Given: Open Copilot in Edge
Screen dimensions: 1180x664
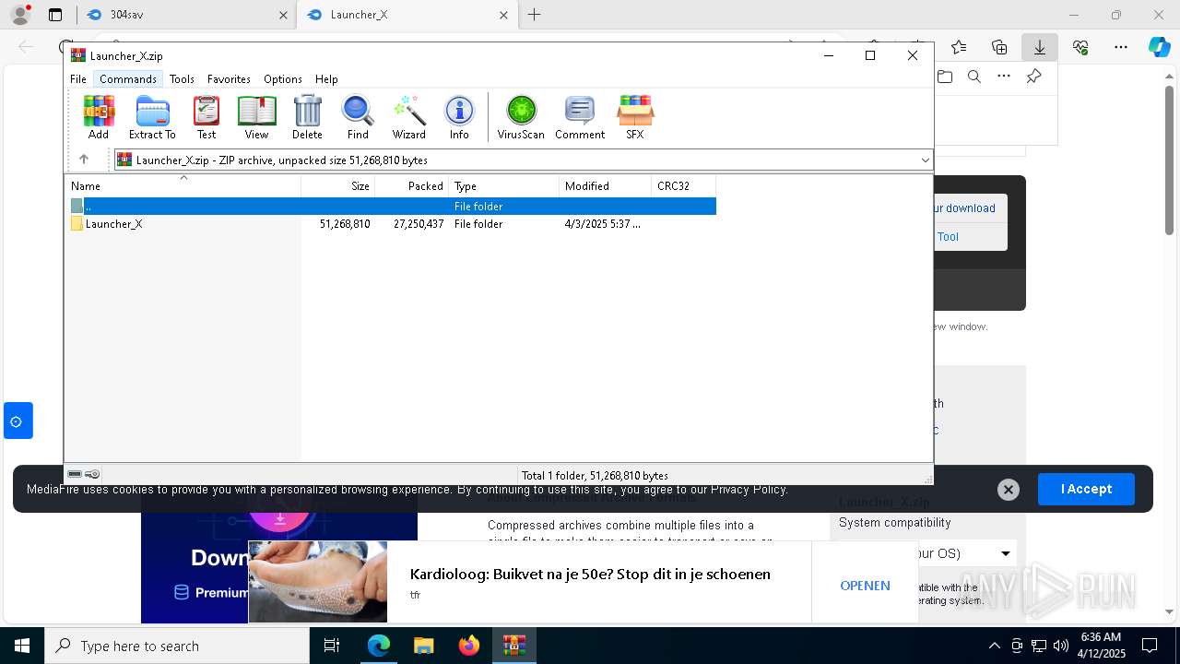Looking at the screenshot, I should (x=1159, y=47).
